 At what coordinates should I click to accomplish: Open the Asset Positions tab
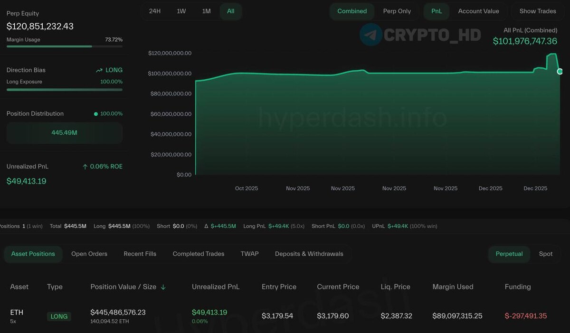(x=33, y=254)
